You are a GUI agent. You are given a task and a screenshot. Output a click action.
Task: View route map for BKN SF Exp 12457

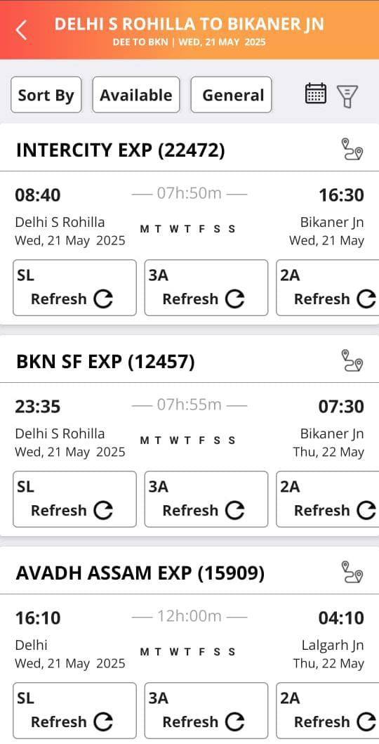(x=352, y=360)
